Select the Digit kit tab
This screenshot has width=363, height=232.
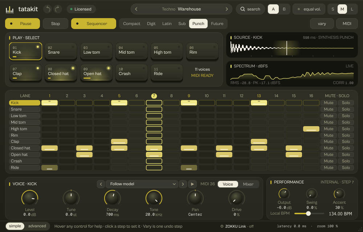[151, 24]
